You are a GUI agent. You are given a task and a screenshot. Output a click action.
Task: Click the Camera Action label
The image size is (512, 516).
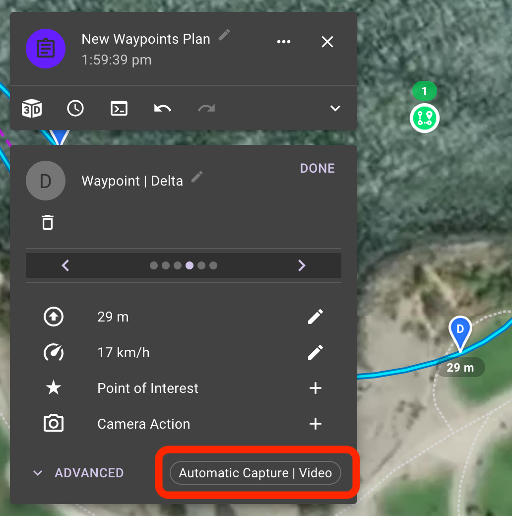[x=144, y=424]
